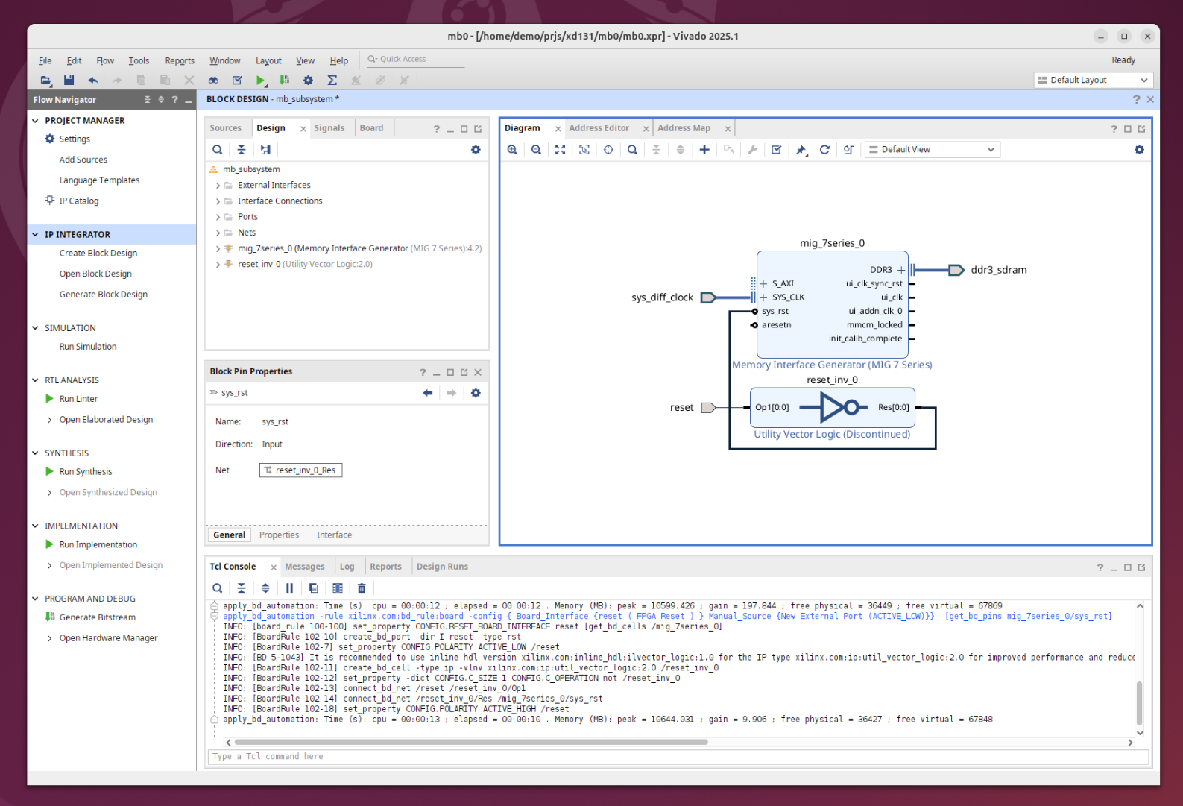1183x806 pixels.
Task: Click Run Synthesis in the Flow Navigator
Action: tap(86, 472)
